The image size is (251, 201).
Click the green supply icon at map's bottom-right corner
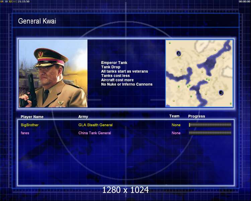(231, 104)
